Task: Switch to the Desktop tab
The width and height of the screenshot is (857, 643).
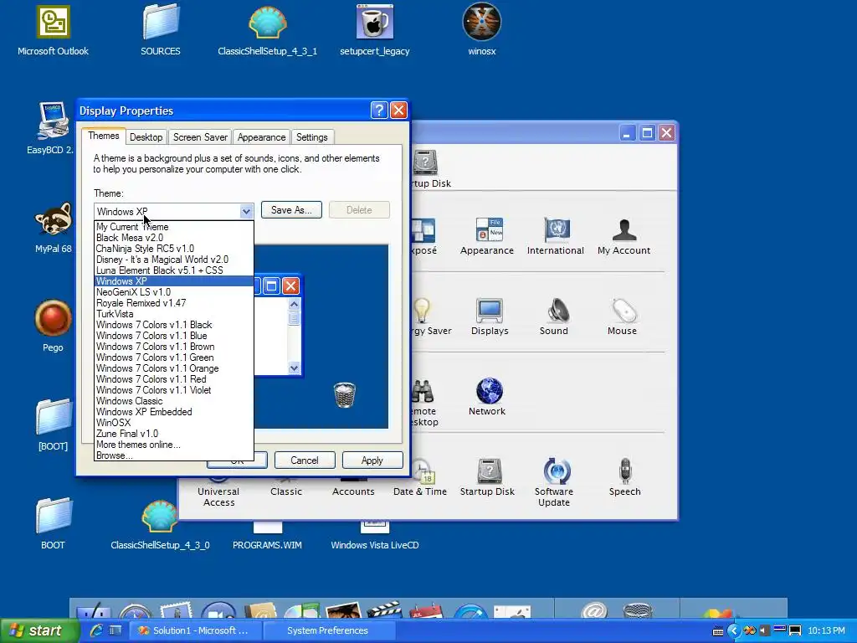Action: coord(146,137)
